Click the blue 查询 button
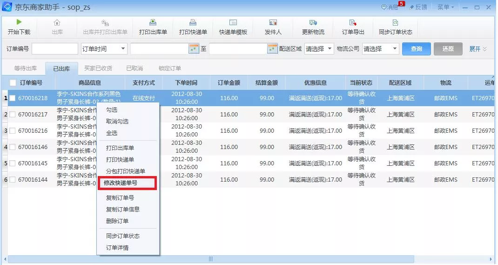This screenshot has height=265, width=498. 417,48
